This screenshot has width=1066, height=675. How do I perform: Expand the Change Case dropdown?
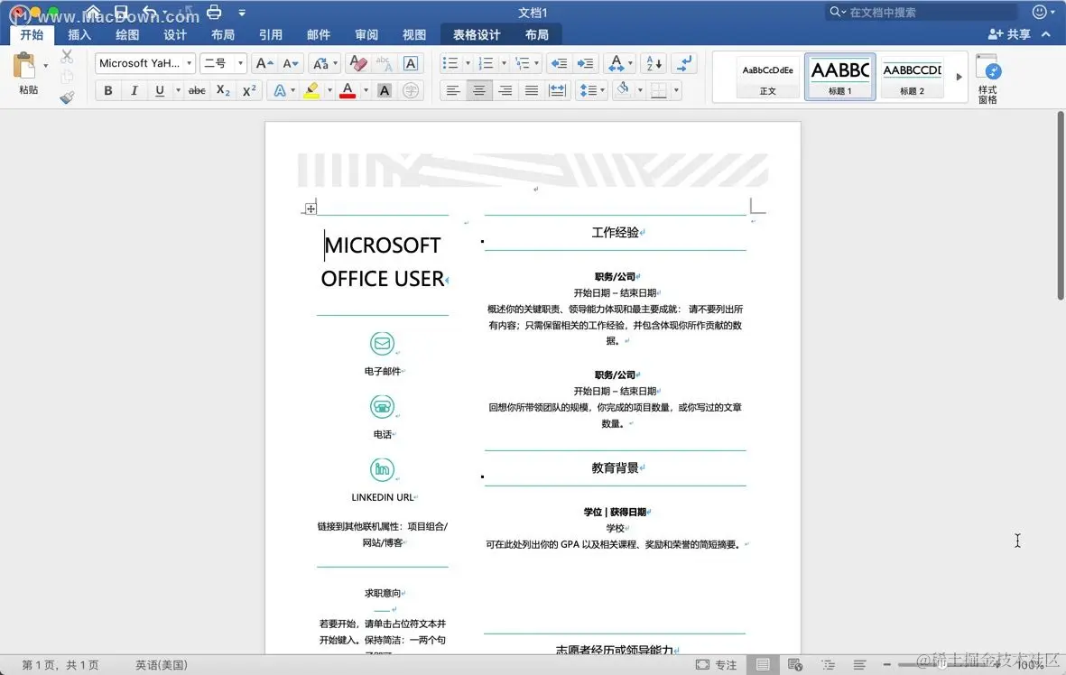[x=335, y=63]
